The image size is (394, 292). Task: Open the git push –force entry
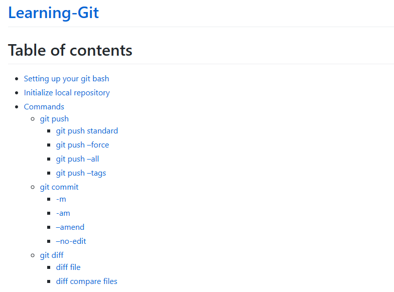click(82, 145)
